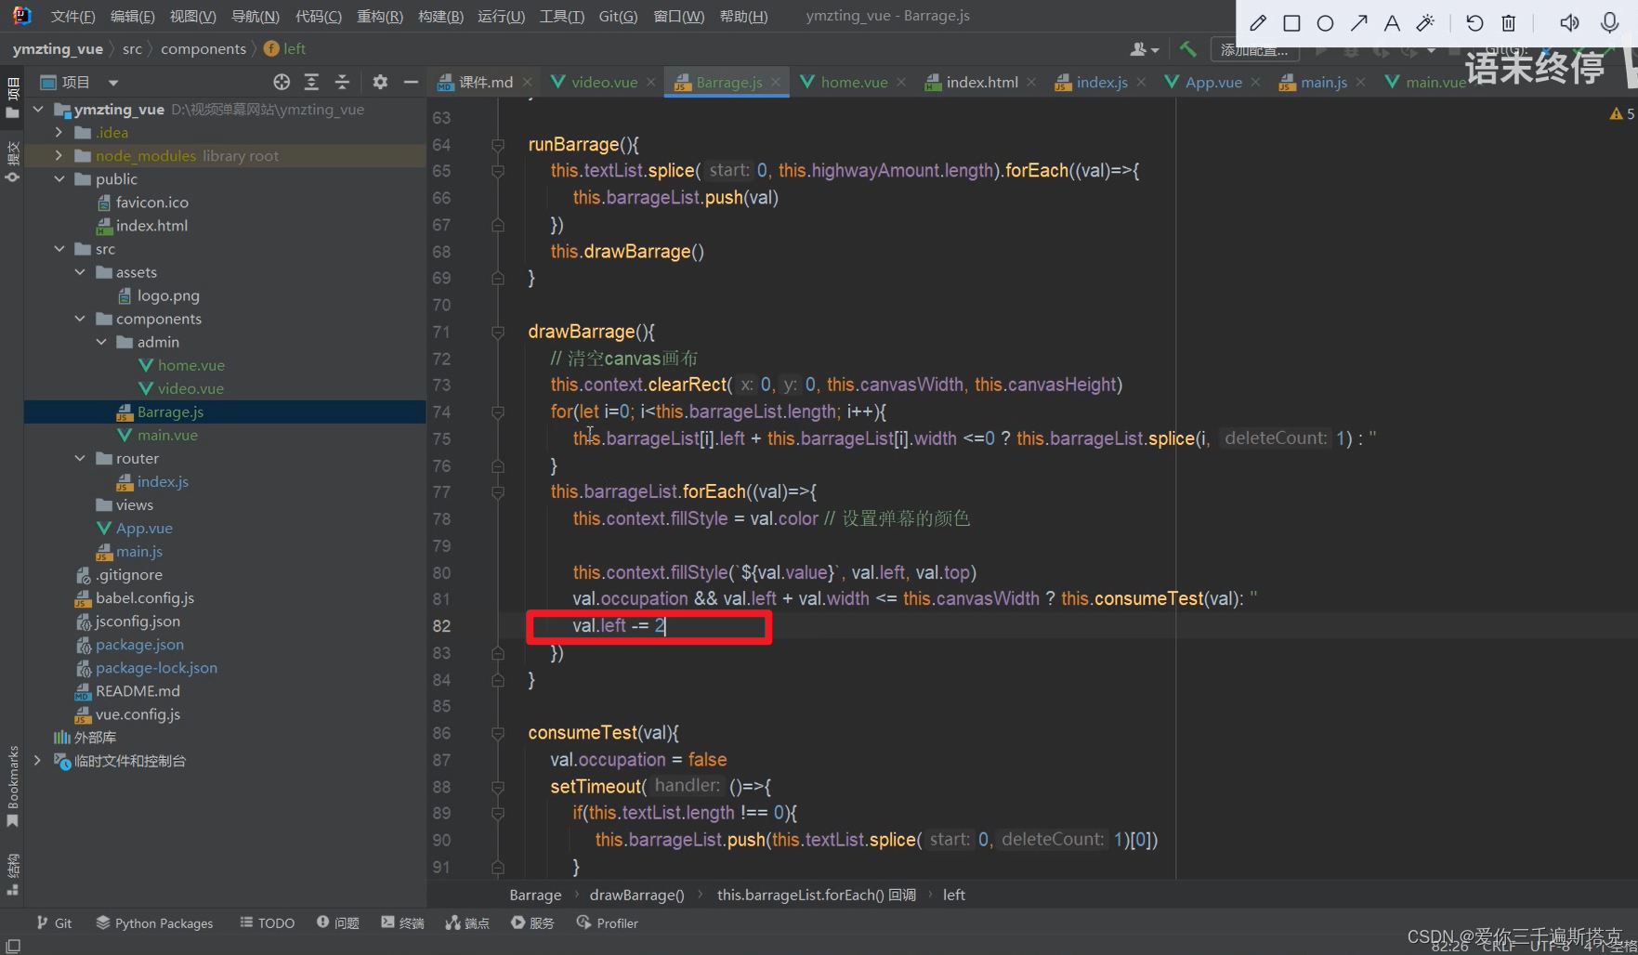The width and height of the screenshot is (1638, 955).
Task: Open the Problems (问题) tool window
Action: tap(337, 922)
